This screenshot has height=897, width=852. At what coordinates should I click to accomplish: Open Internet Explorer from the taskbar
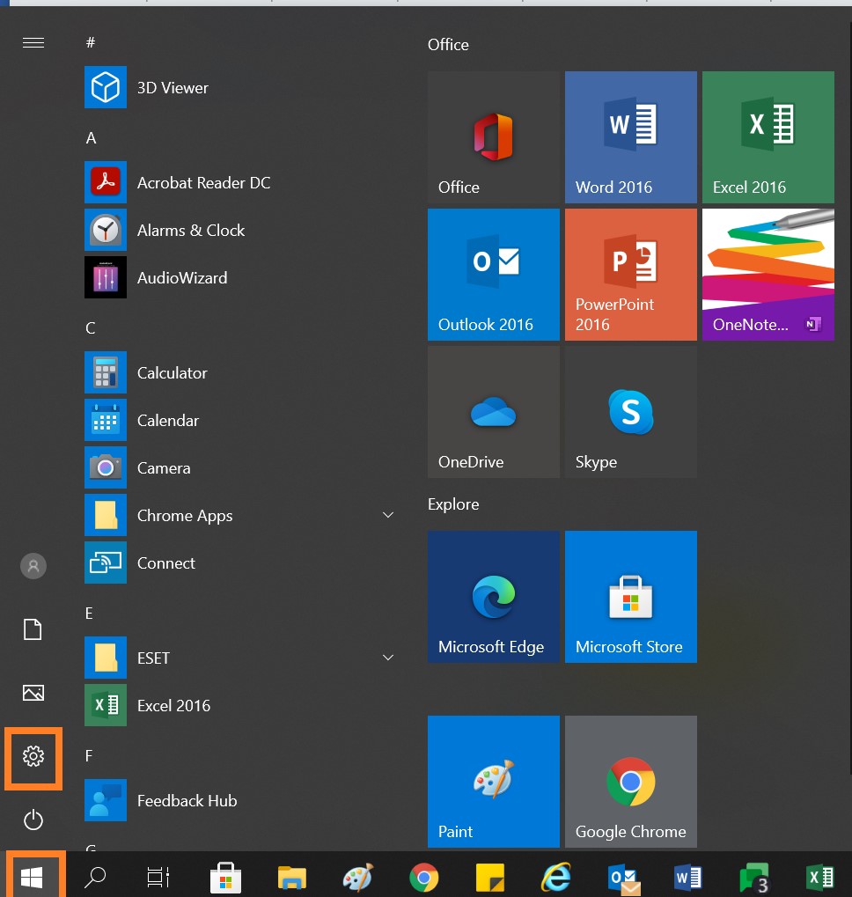(556, 877)
